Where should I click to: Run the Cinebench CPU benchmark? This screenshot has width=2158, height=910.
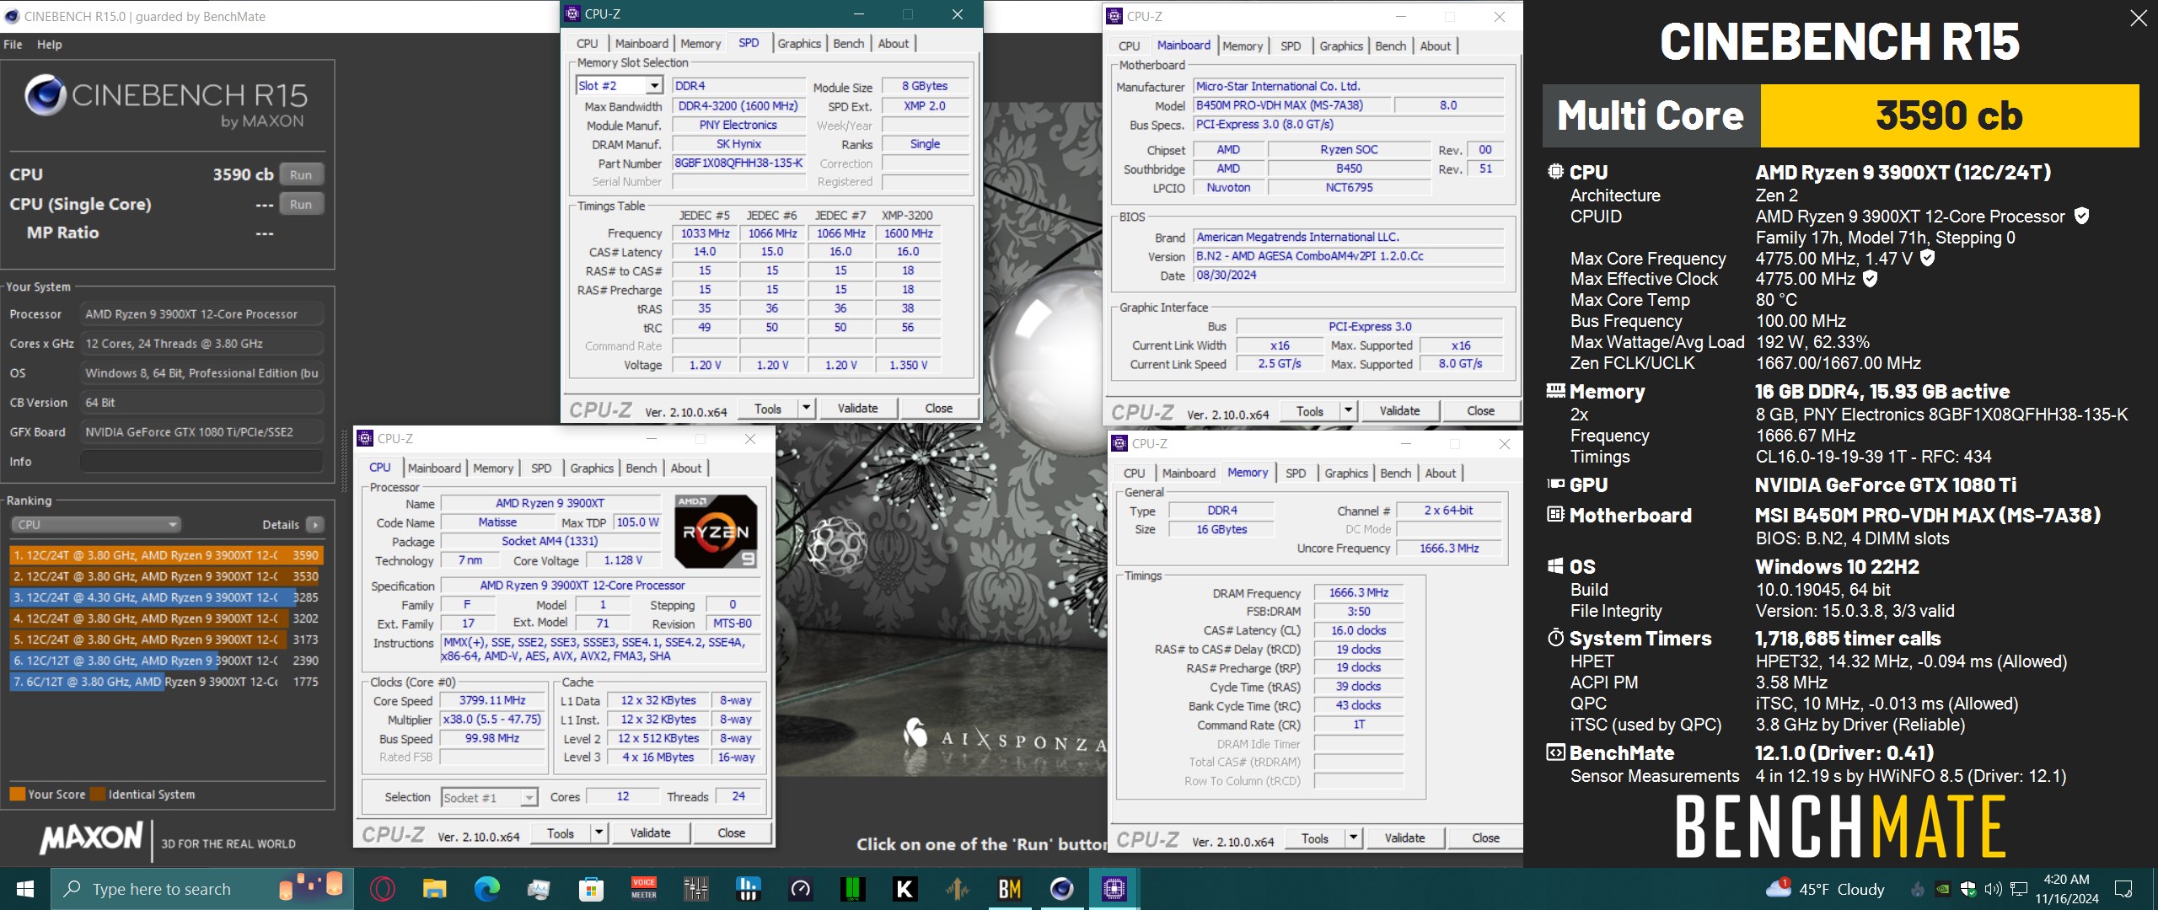click(x=301, y=174)
